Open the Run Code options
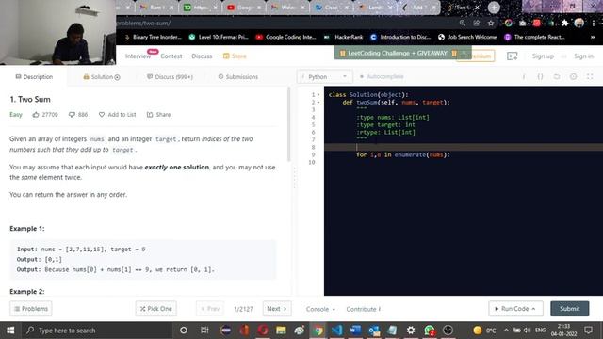The height and width of the screenshot is (339, 603). click(515, 309)
